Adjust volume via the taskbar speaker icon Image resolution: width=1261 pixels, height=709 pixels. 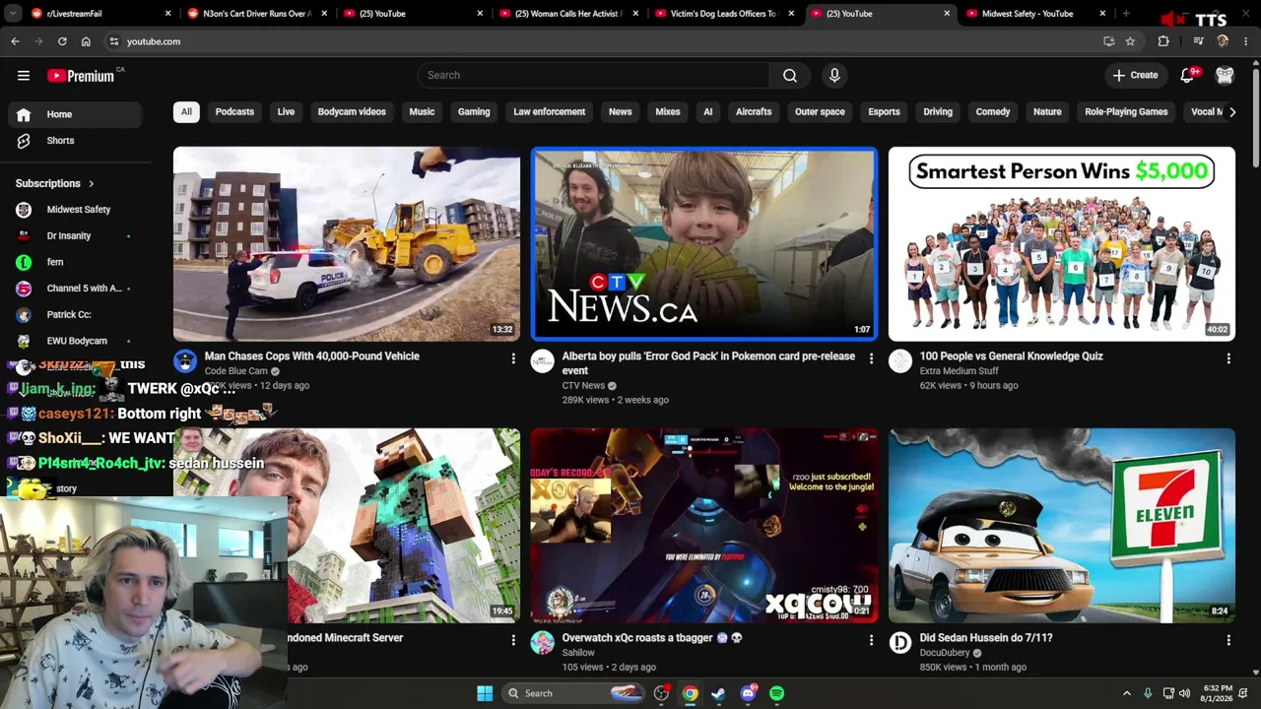pyautogui.click(x=1184, y=693)
